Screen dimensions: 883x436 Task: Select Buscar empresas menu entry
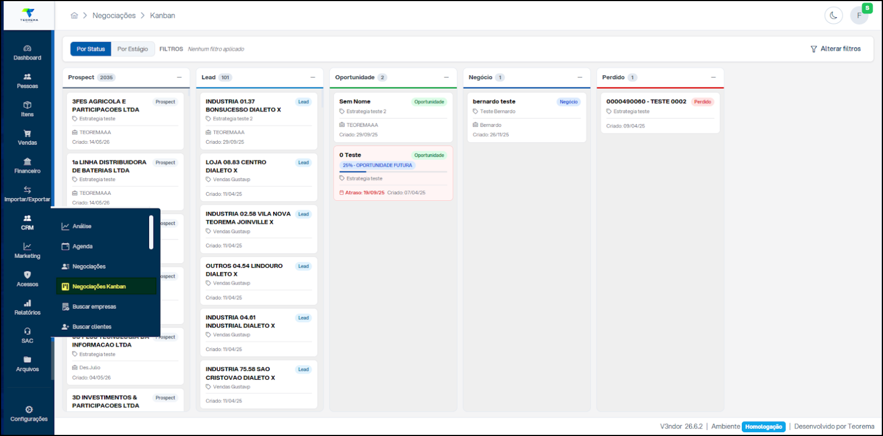pyautogui.click(x=106, y=307)
